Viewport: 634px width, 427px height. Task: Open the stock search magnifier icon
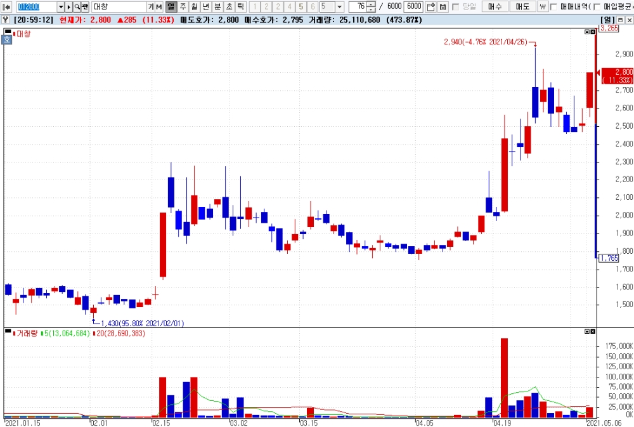point(77,6)
